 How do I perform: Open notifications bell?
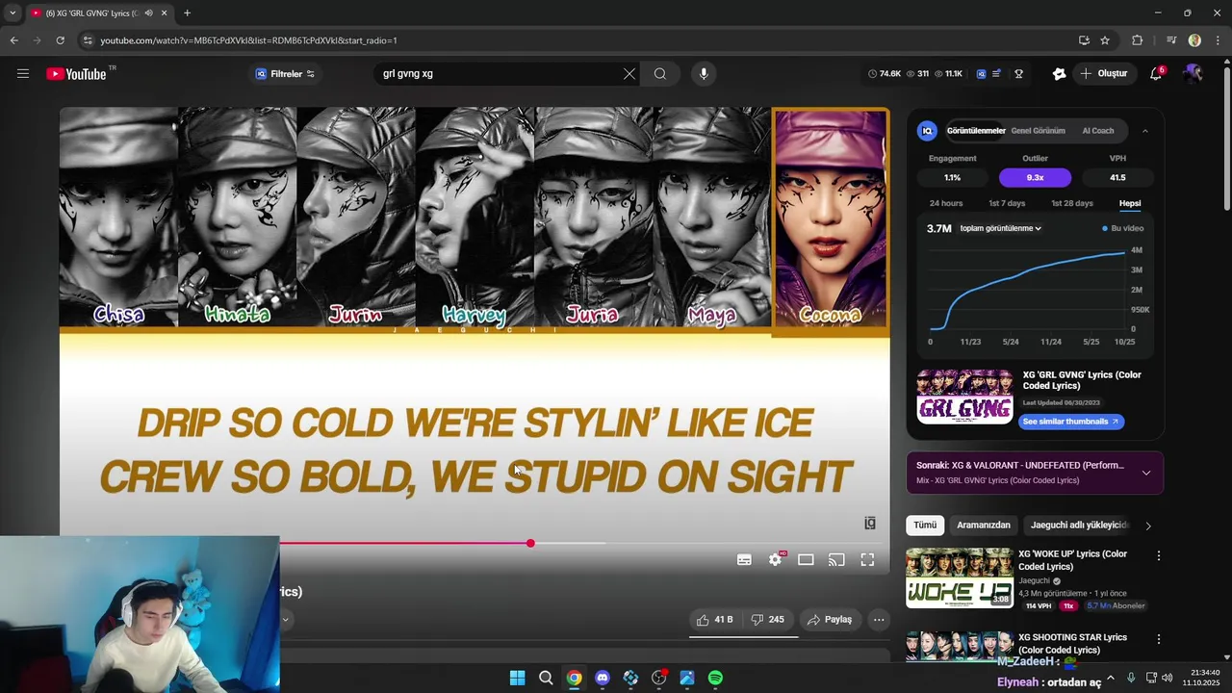point(1156,74)
